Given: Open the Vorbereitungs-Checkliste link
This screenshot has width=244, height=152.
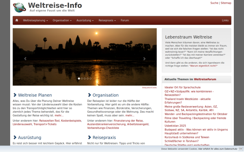Looking at the screenshot, I should (103, 128).
